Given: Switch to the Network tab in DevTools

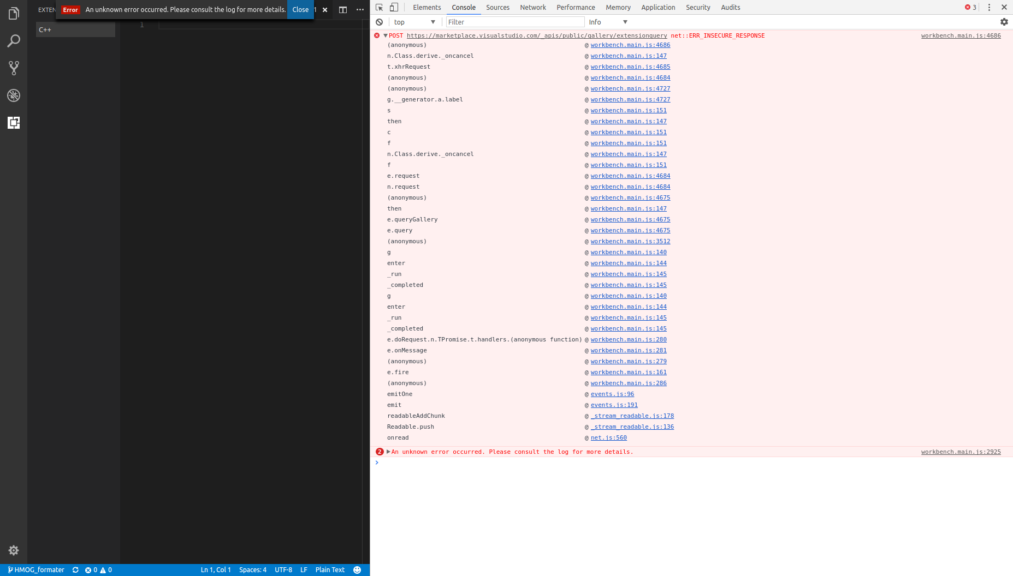Looking at the screenshot, I should pyautogui.click(x=532, y=7).
